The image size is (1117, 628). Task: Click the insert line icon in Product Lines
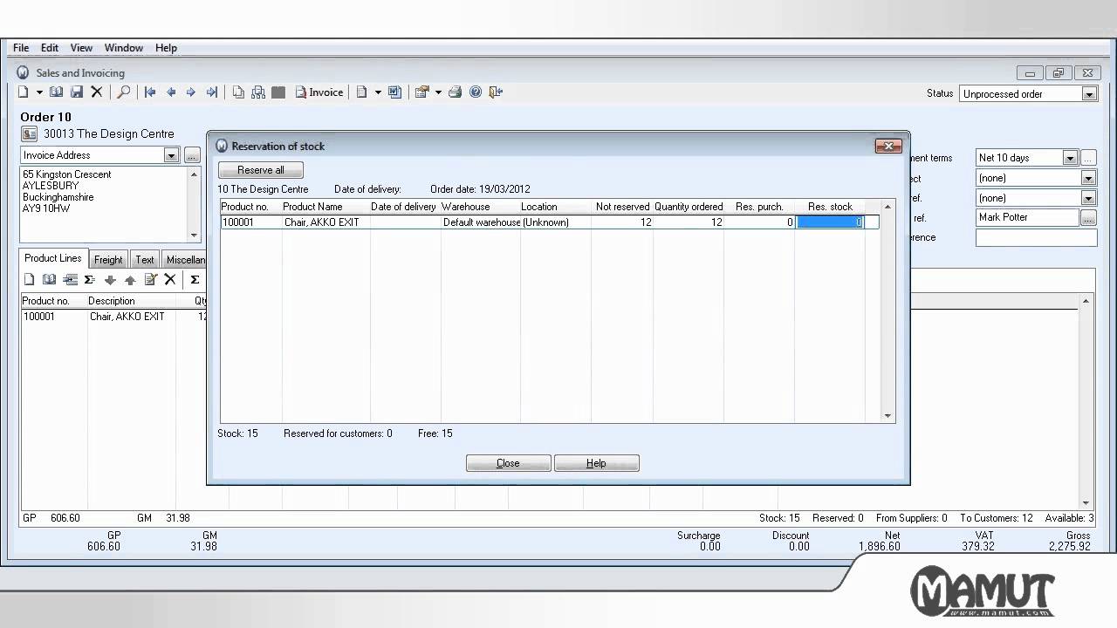coord(70,279)
